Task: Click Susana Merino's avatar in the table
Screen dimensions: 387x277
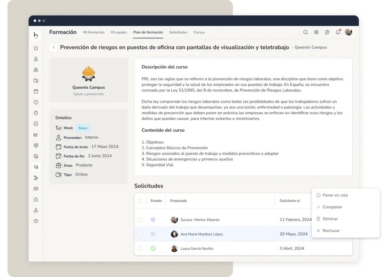Action: tap(174, 220)
